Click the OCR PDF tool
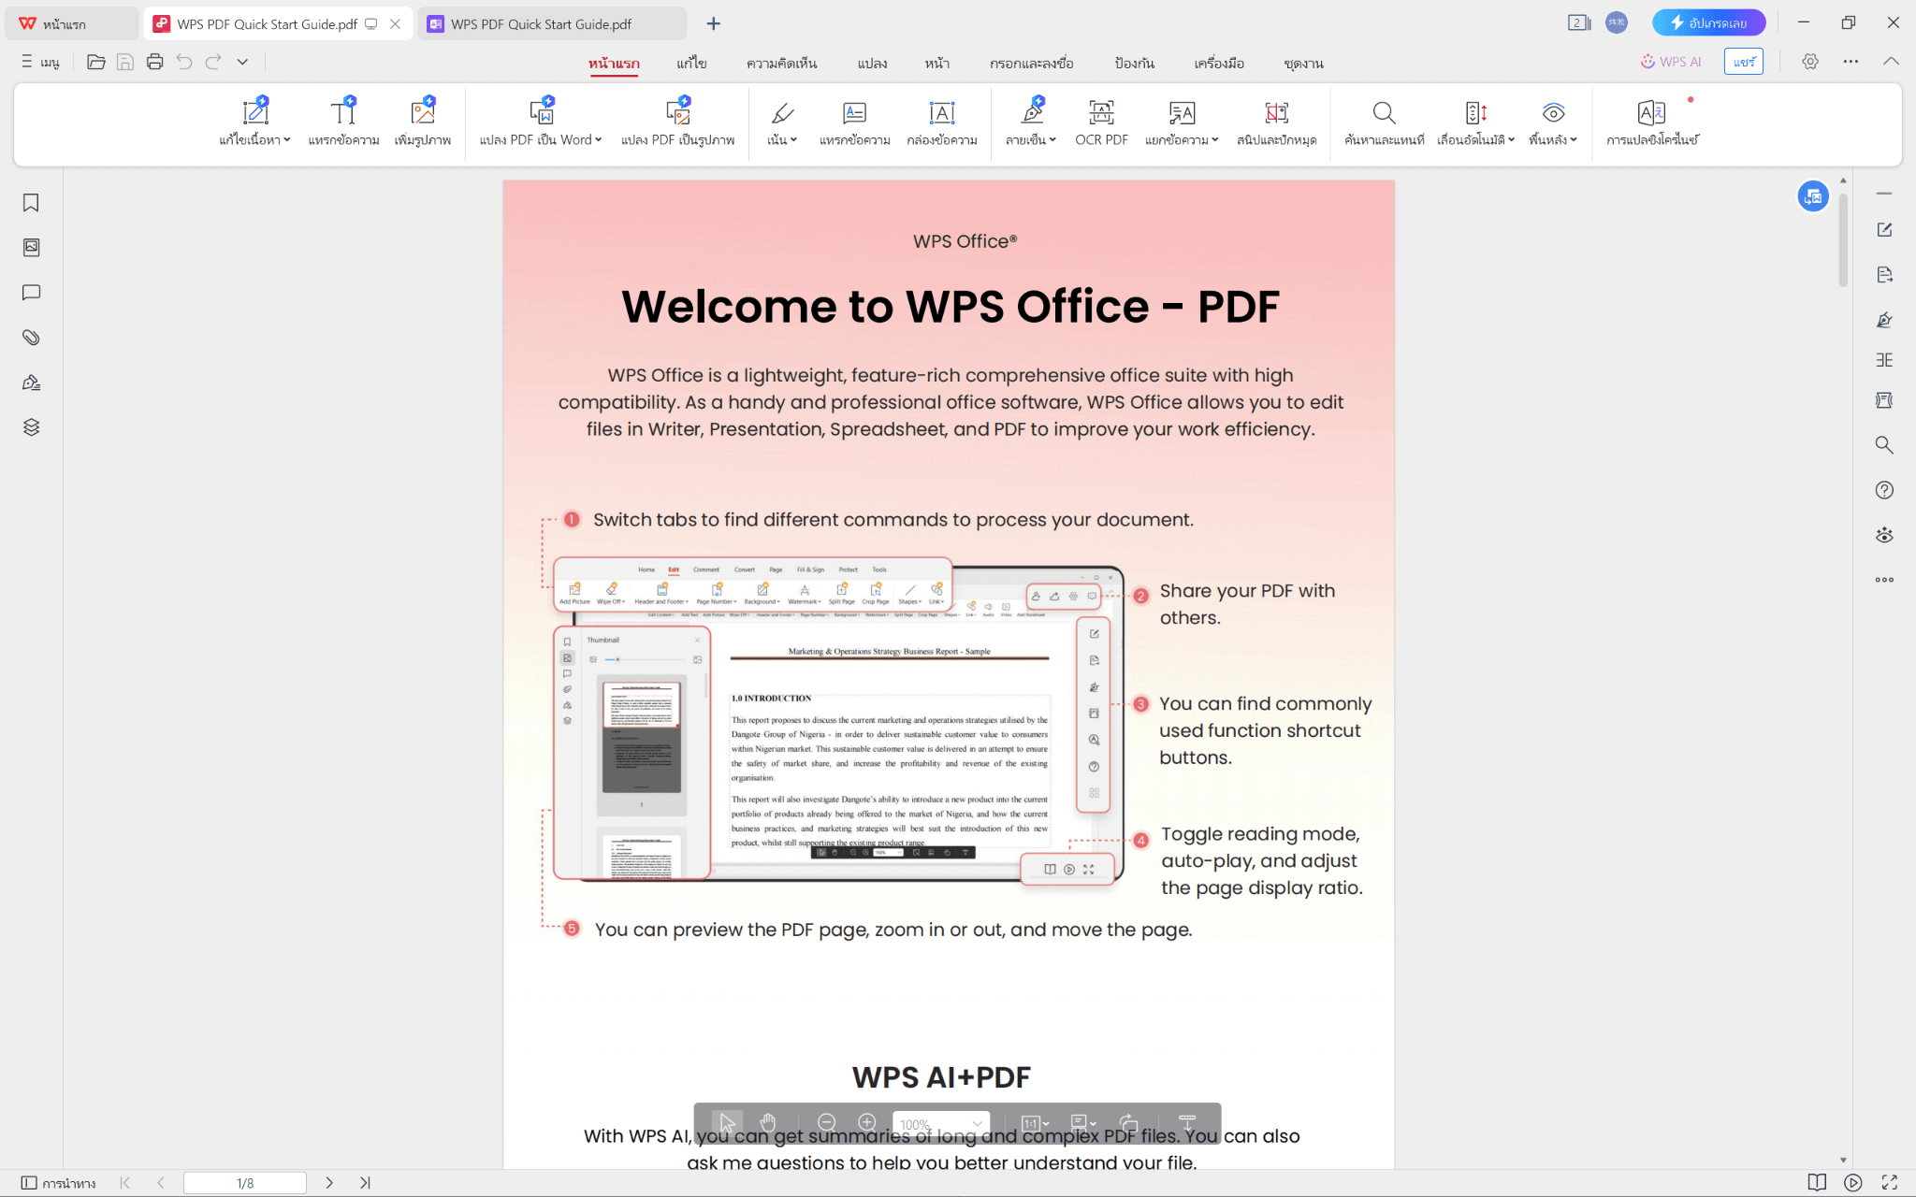This screenshot has height=1197, width=1916. click(x=1101, y=123)
